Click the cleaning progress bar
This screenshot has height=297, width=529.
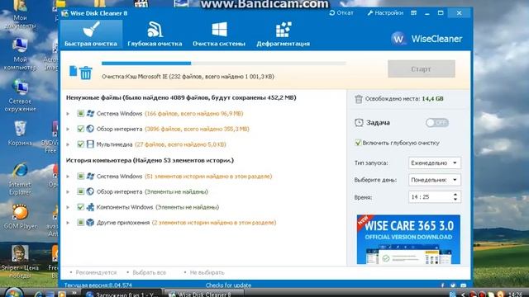pyautogui.click(x=224, y=64)
